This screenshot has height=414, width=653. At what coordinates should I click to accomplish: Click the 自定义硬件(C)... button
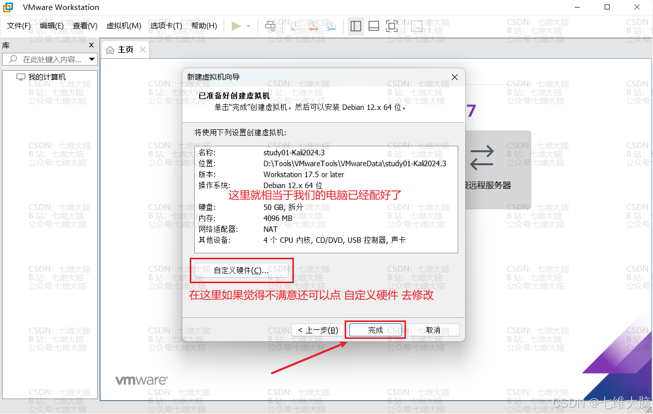[241, 270]
